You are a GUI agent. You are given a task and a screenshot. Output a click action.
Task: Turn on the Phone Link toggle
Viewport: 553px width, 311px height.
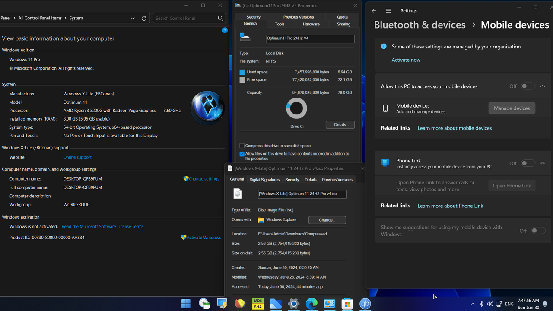[528, 163]
